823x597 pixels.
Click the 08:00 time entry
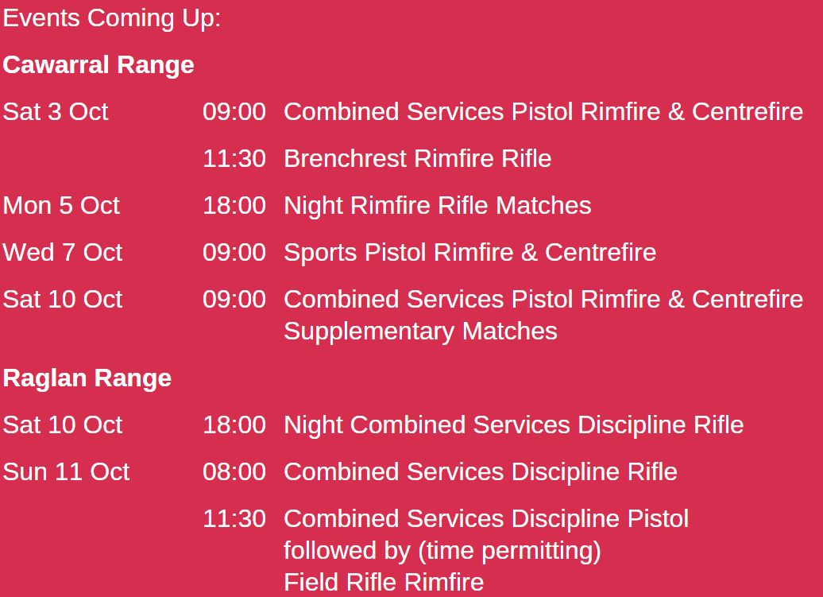point(234,471)
